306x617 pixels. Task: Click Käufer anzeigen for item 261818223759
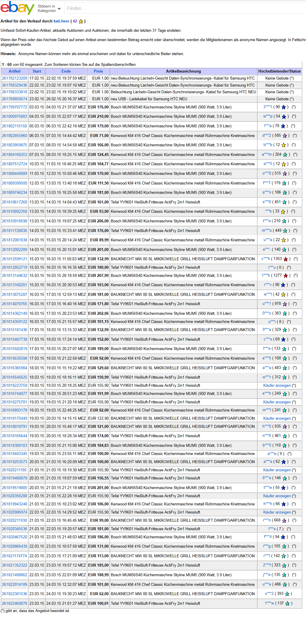277,385
